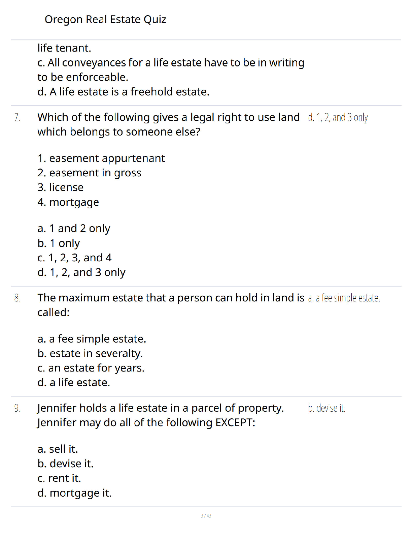Select 'd. mortgage it.' answer choice
Viewport: 412px width, 534px height.
tap(74, 493)
